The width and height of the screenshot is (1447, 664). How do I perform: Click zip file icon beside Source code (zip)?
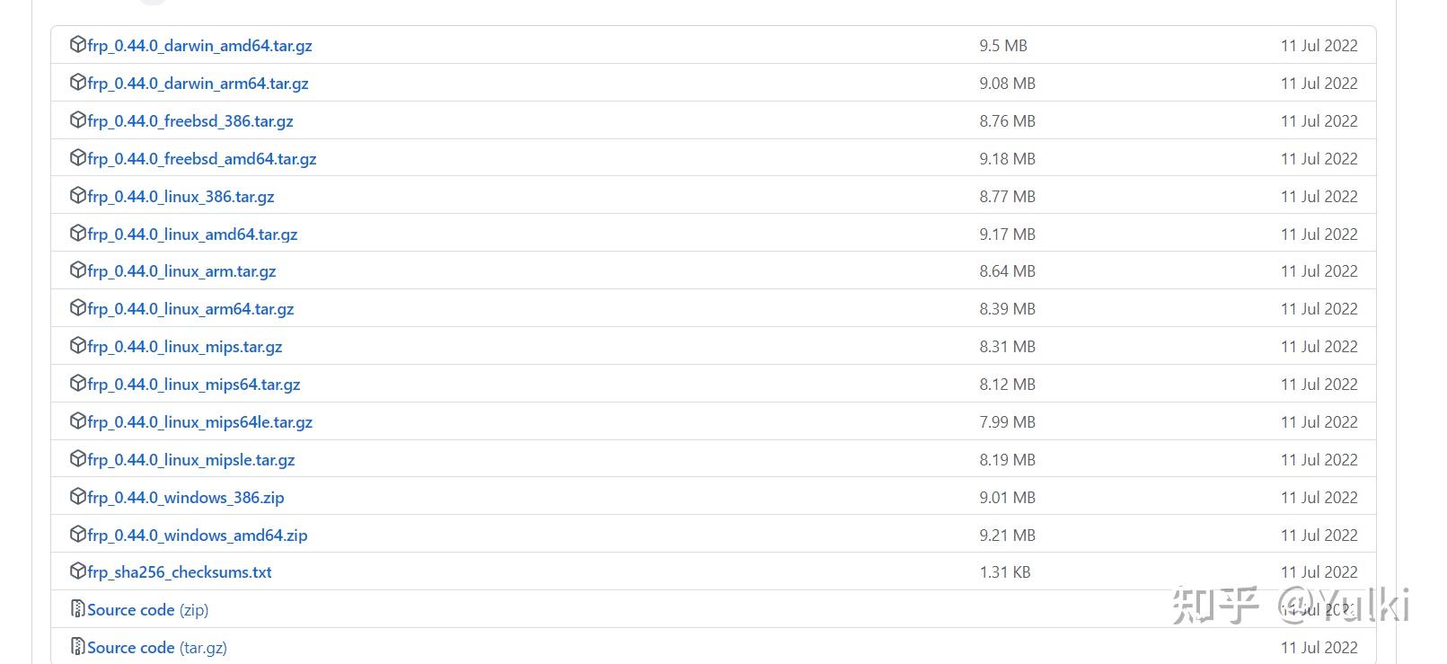coord(78,609)
